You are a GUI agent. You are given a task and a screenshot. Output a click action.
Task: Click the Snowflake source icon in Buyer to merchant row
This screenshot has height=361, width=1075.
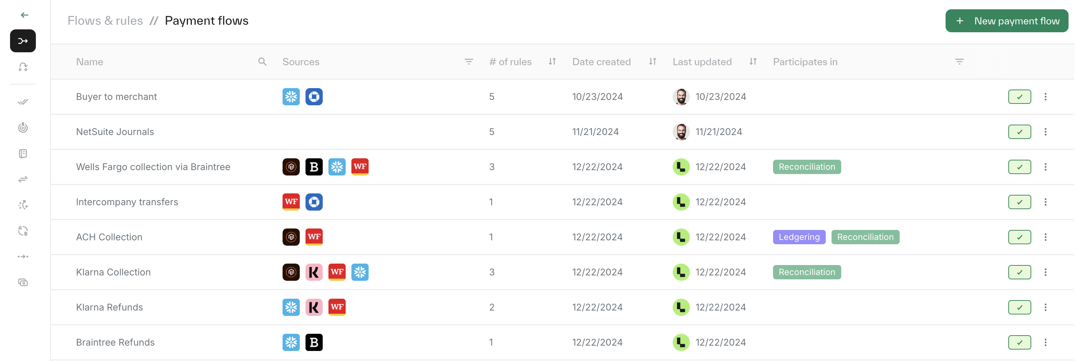(x=291, y=97)
